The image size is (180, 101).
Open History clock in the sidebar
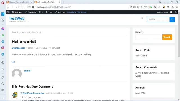point(3,84)
